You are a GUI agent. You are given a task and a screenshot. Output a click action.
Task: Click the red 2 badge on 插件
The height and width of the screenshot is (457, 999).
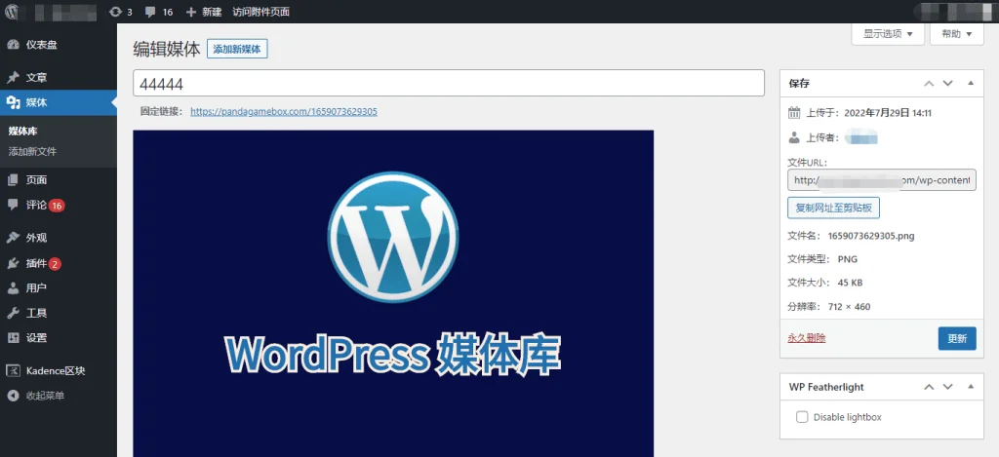[x=55, y=263]
